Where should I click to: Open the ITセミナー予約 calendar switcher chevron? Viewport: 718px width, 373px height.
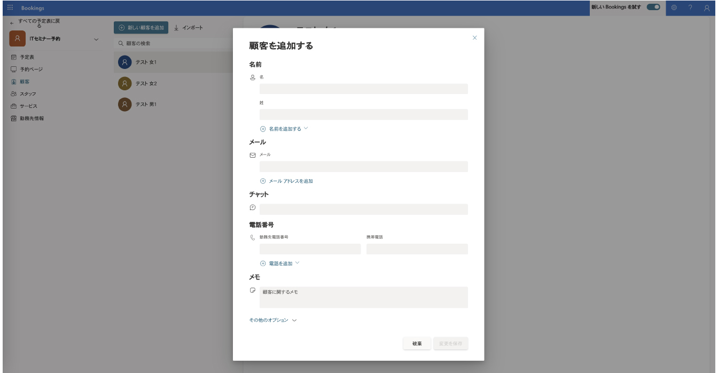(x=96, y=39)
